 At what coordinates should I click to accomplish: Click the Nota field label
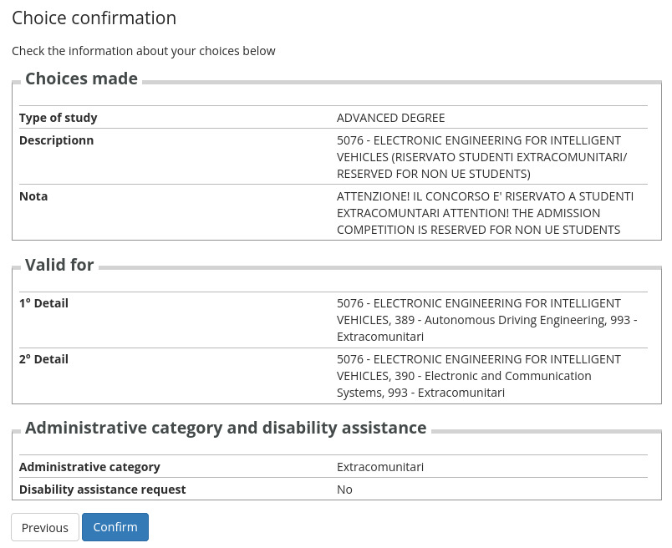[x=33, y=196]
